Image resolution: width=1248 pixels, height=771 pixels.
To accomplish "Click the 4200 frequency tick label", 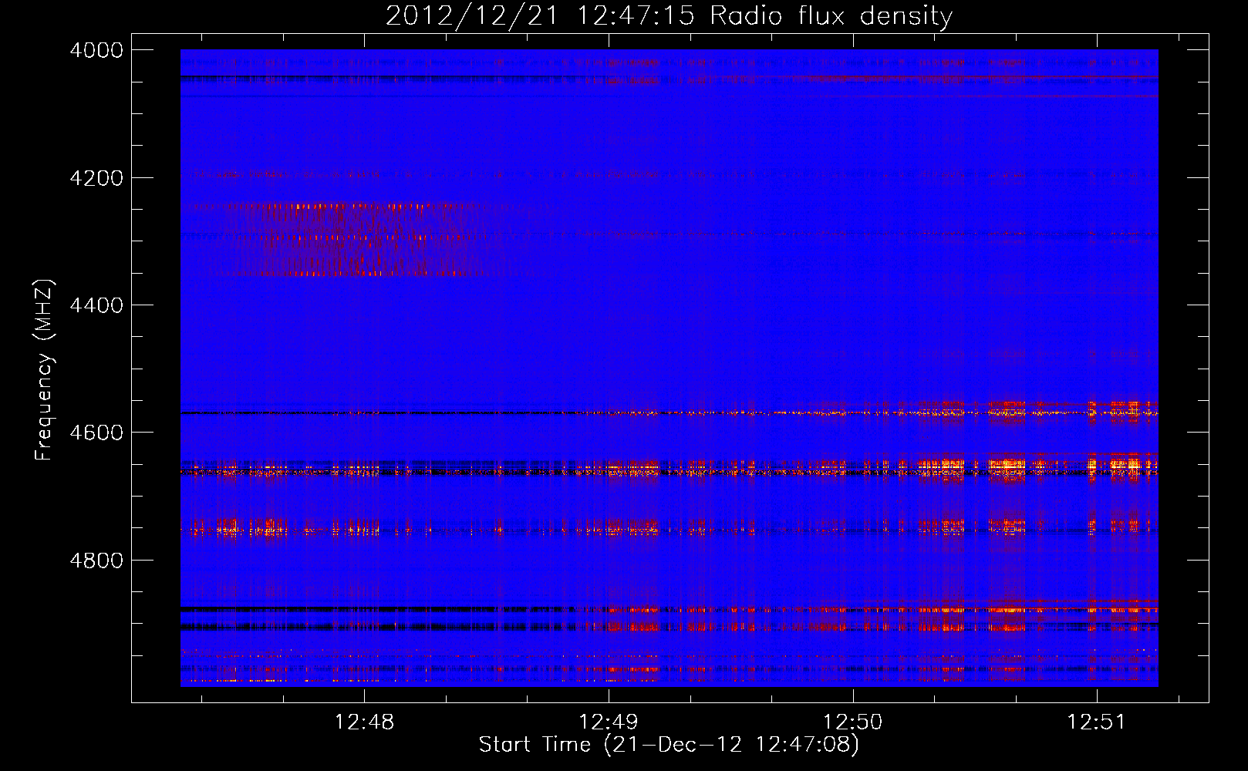I will click(96, 178).
